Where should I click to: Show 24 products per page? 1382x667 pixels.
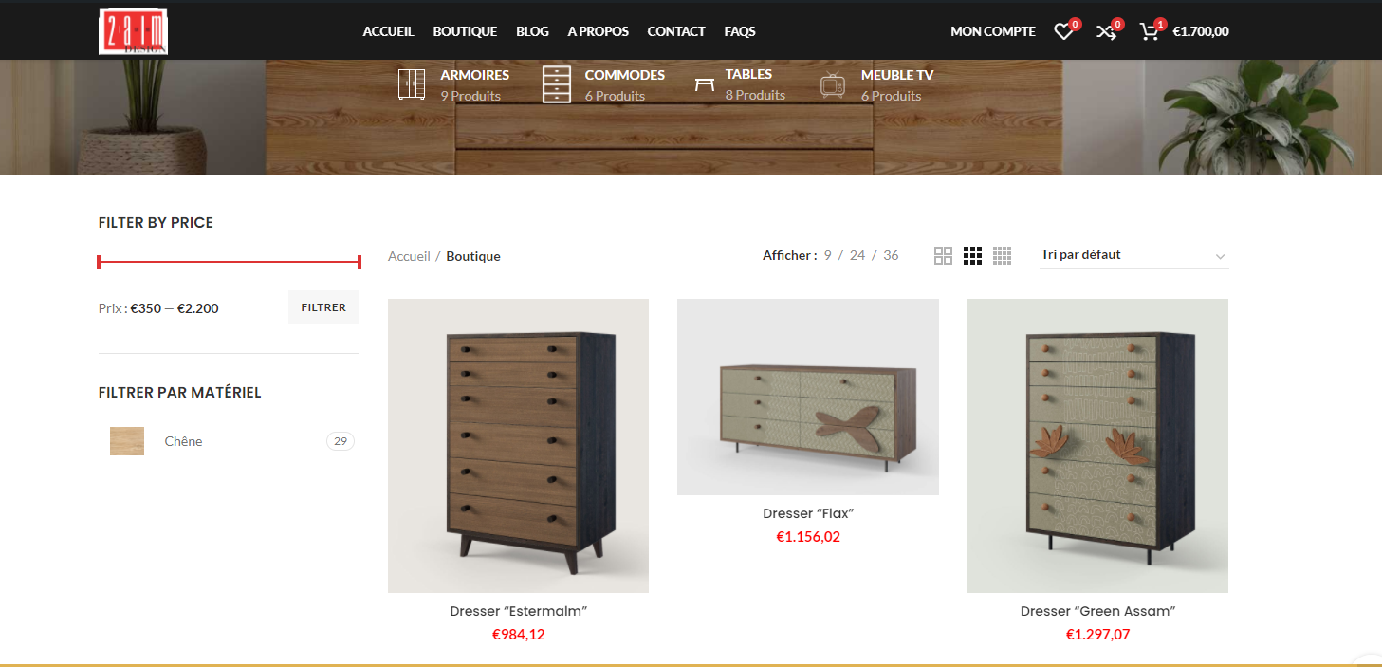857,255
